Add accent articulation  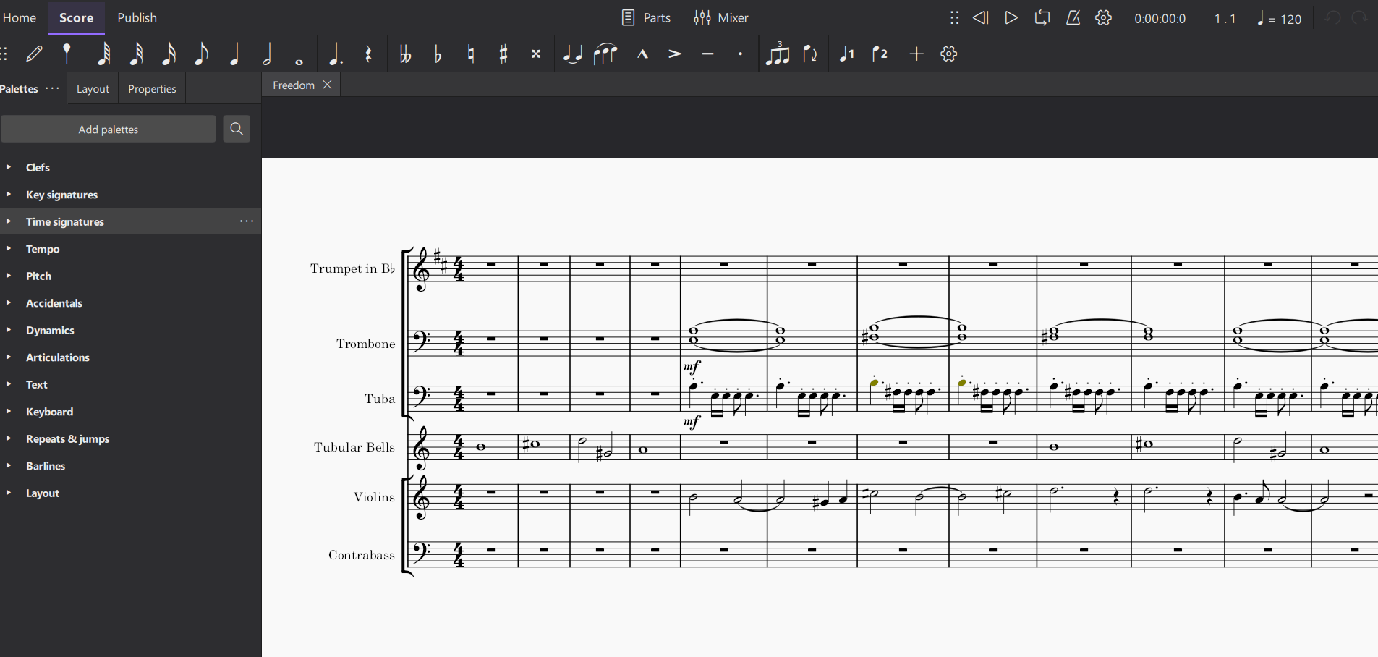point(675,54)
